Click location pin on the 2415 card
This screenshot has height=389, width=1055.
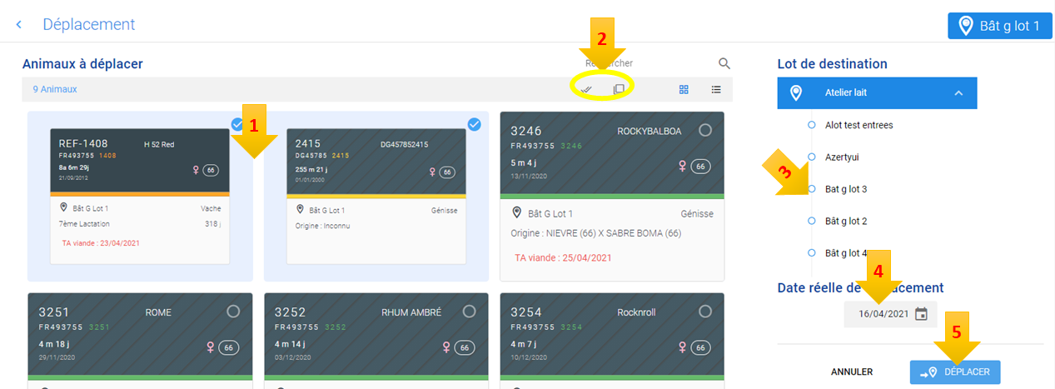[300, 210]
